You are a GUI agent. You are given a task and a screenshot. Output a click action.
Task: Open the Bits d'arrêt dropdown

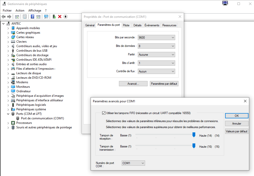pyautogui.click(x=156, y=63)
